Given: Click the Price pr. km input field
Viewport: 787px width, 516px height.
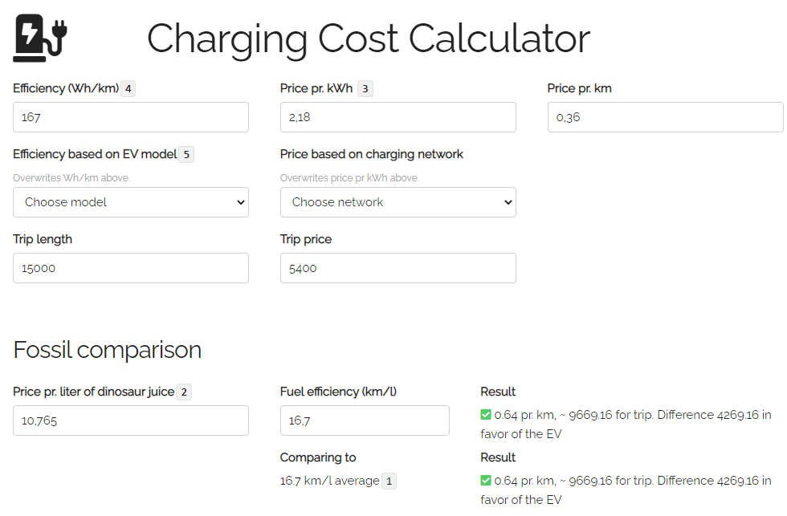Looking at the screenshot, I should [665, 117].
